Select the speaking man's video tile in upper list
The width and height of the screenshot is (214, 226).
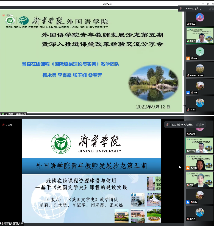tap(200, 35)
